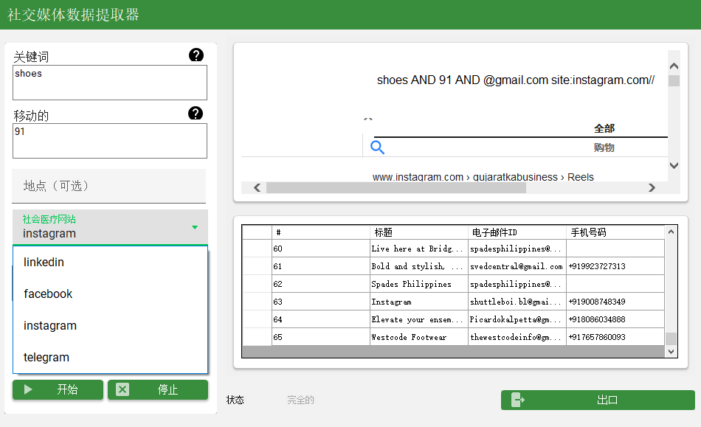Open the 全部 tab in search preview

tap(604, 128)
